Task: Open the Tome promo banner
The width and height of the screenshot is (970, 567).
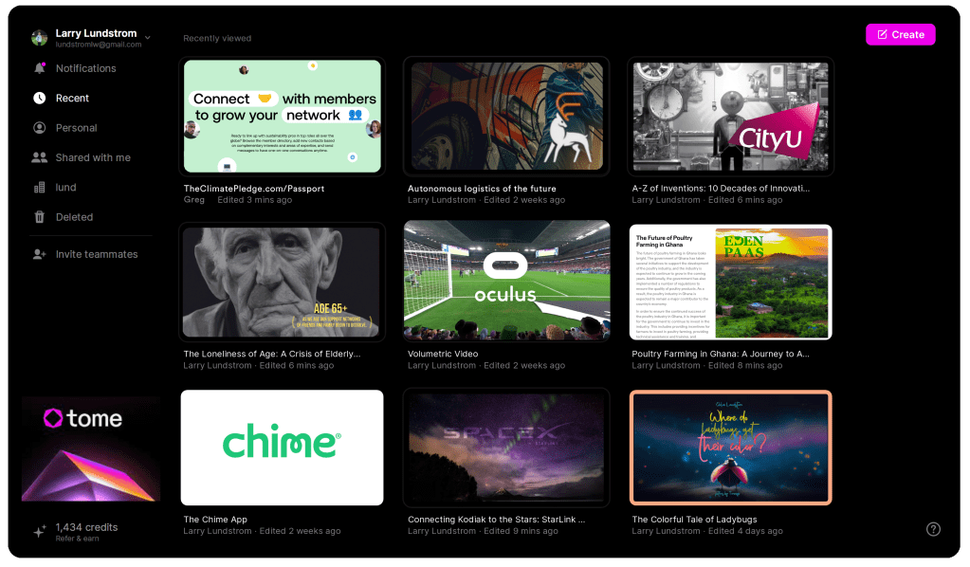Action: tap(91, 448)
